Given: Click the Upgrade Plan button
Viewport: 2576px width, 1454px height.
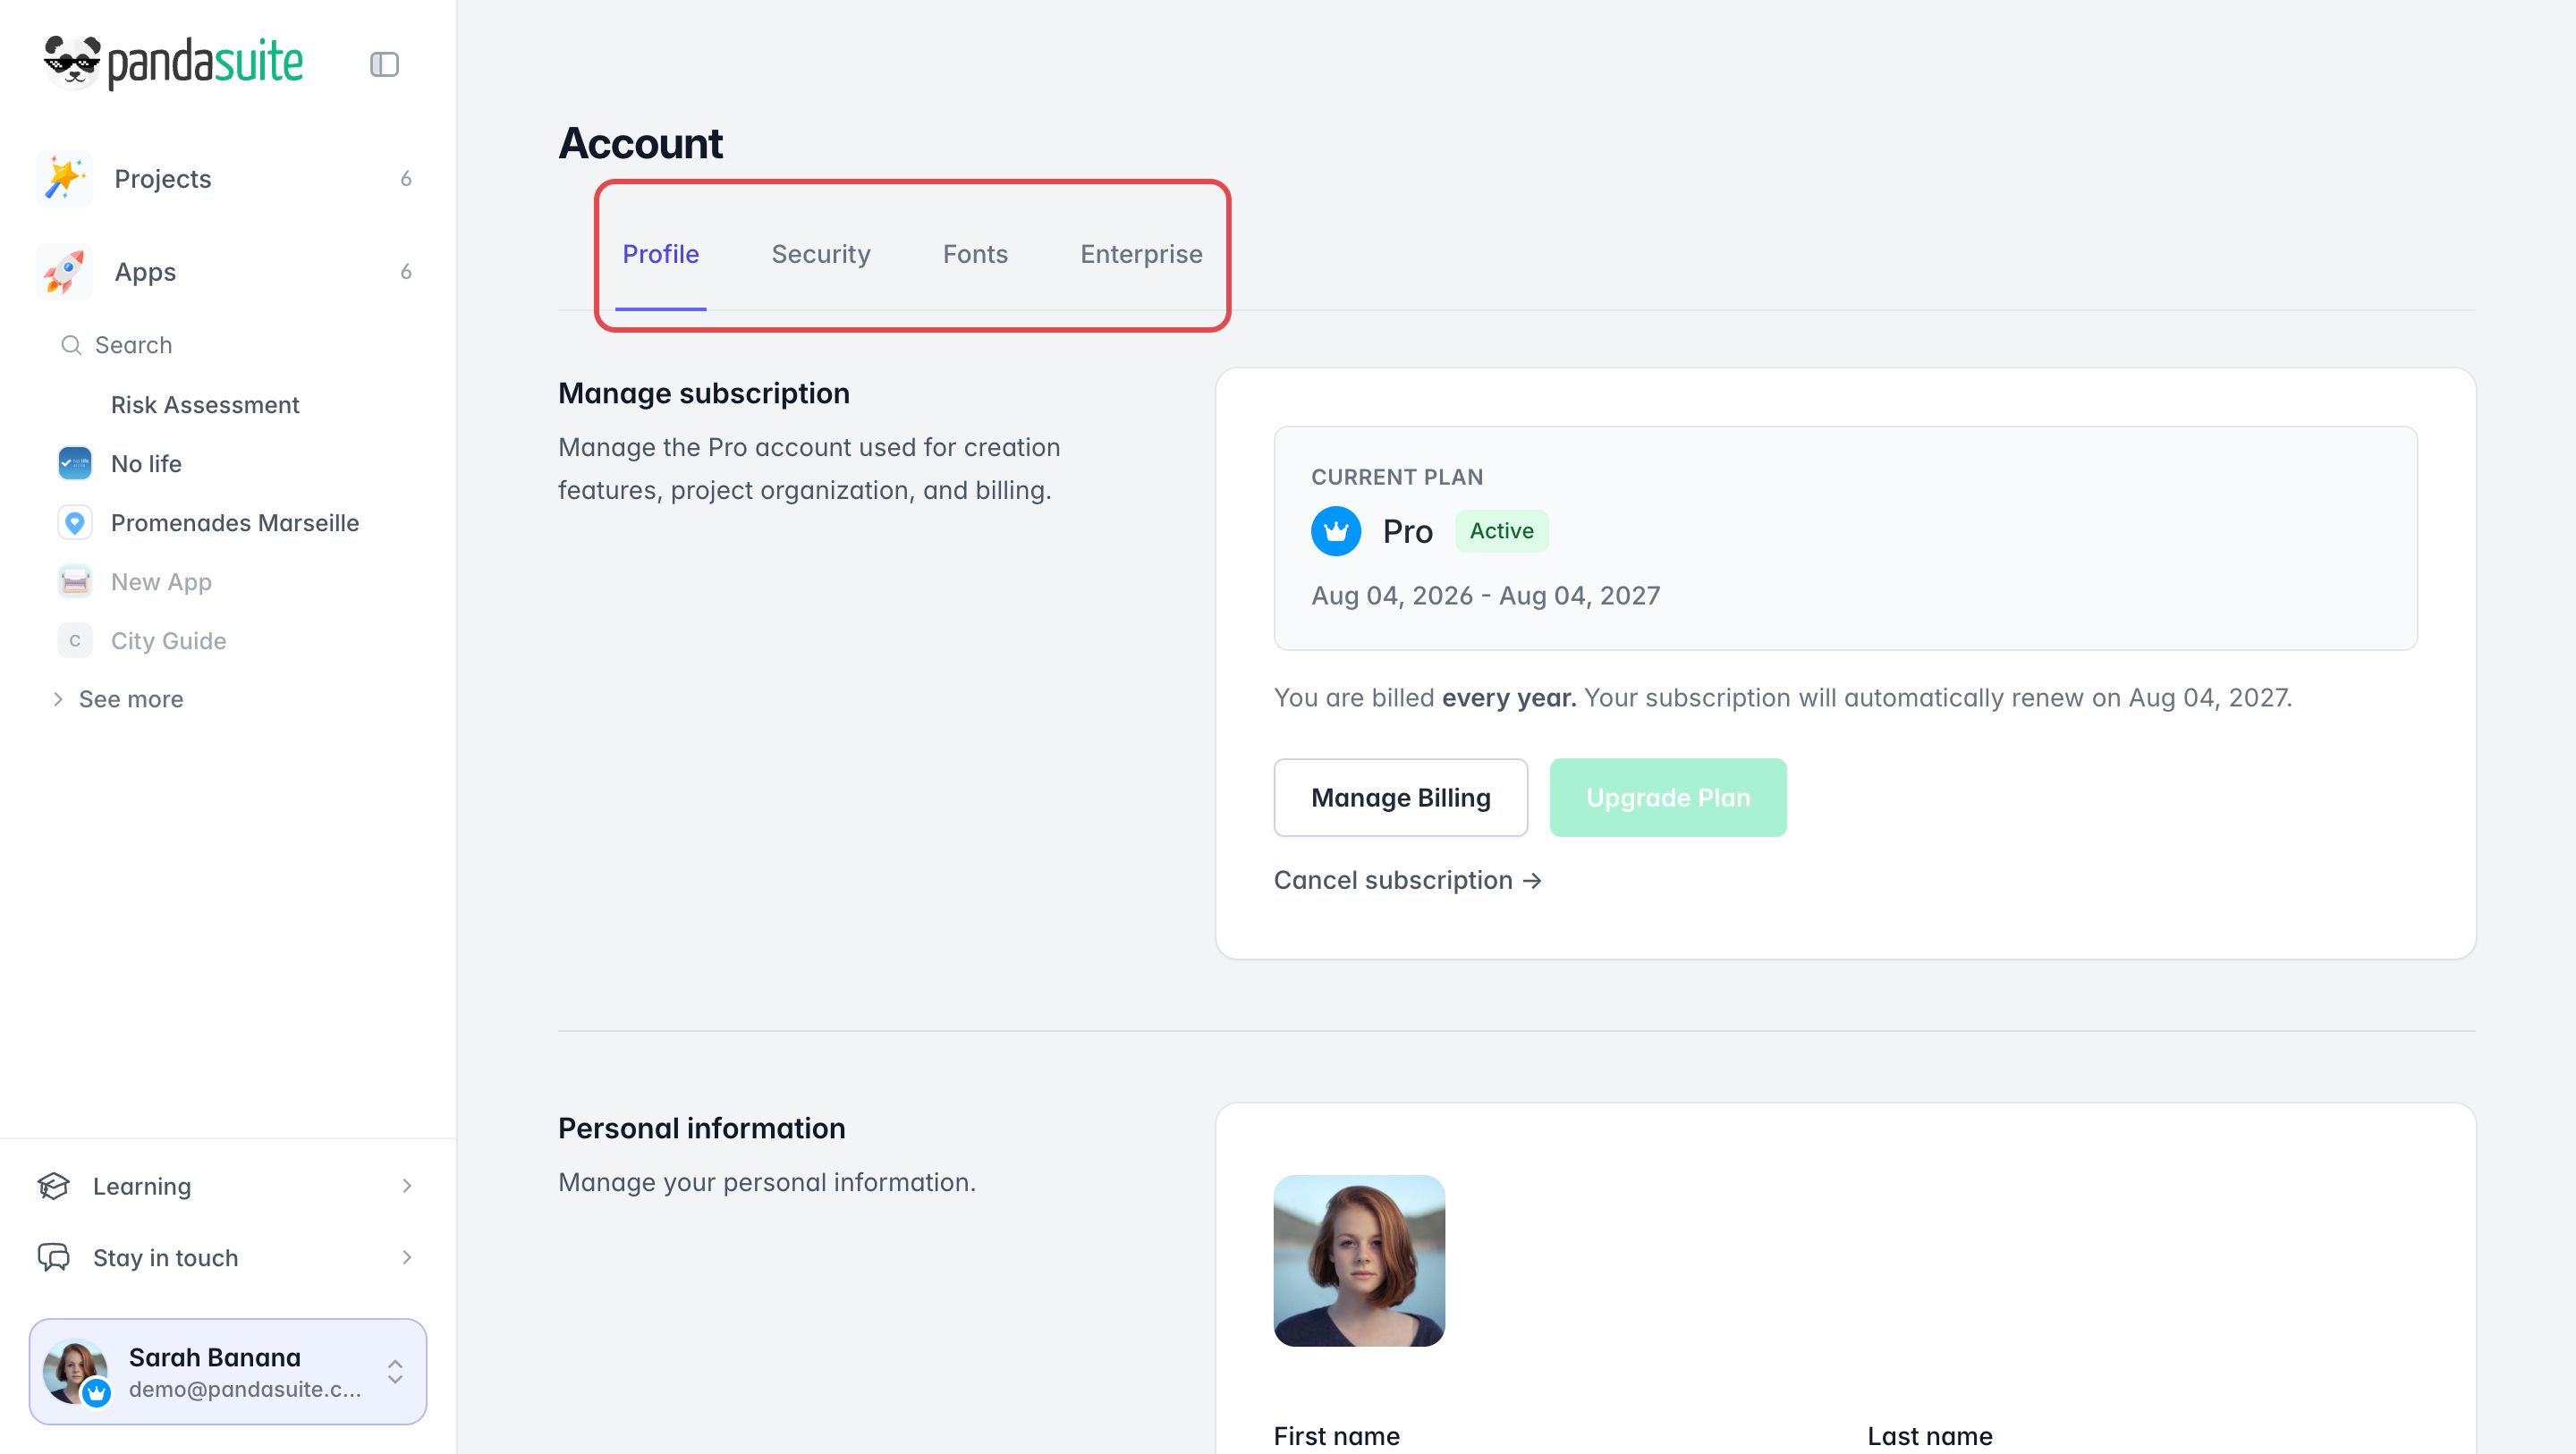Looking at the screenshot, I should tap(1668, 798).
